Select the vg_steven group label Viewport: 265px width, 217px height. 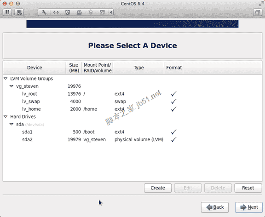pos(28,86)
